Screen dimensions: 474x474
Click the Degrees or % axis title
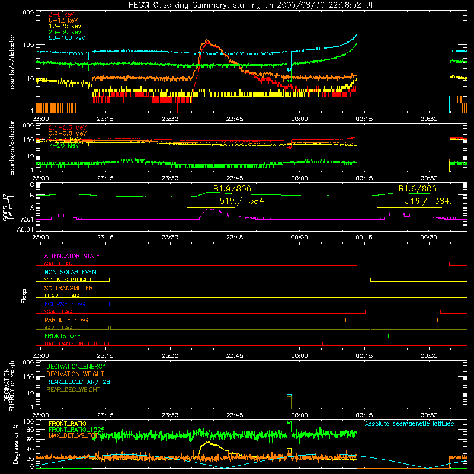click(15, 444)
